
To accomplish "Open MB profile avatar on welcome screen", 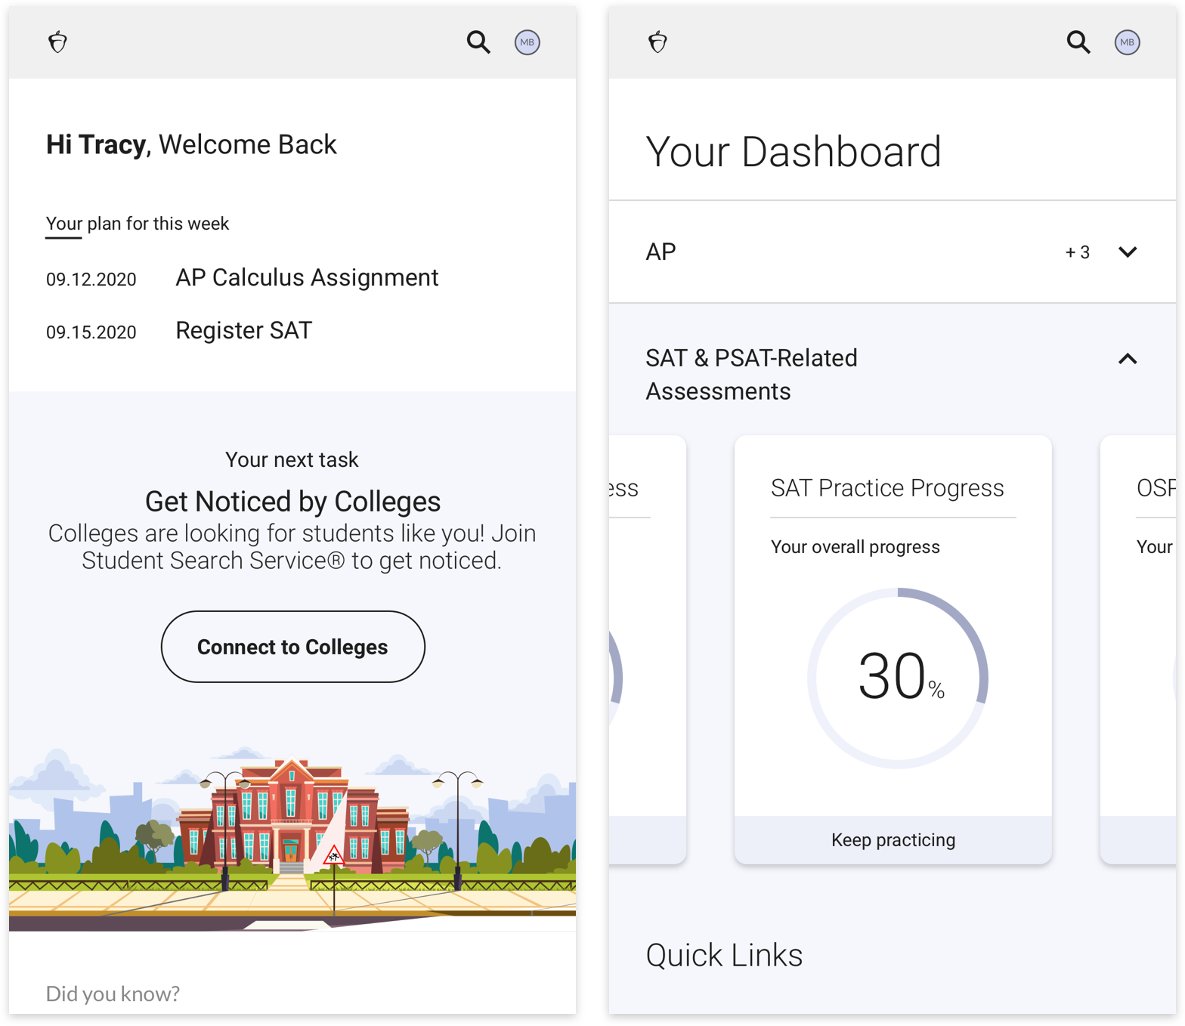I will point(528,42).
